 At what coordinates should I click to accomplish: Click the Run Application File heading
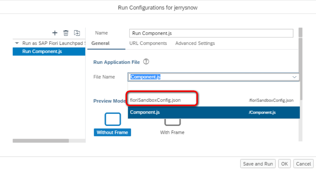[117, 62]
